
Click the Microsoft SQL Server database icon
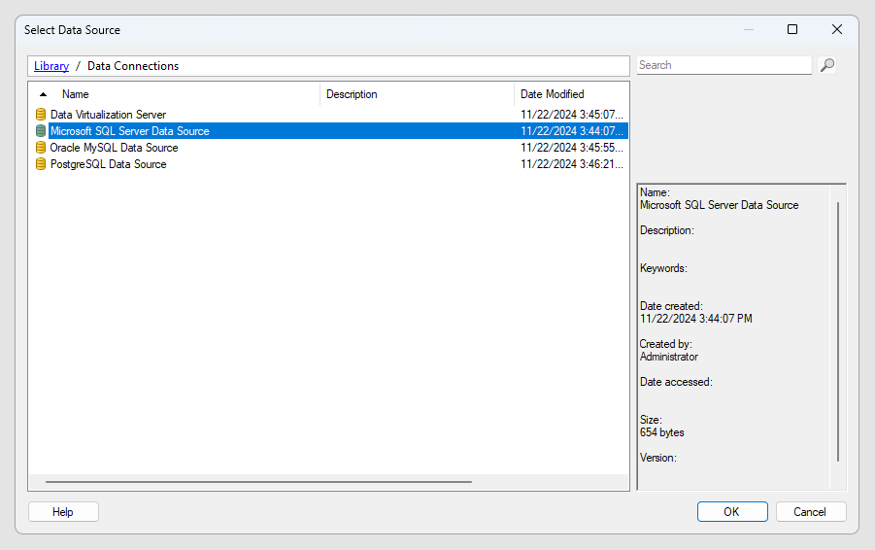pos(40,130)
